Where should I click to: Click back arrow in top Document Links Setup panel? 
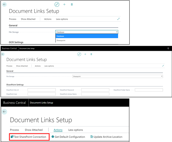(4, 5)
